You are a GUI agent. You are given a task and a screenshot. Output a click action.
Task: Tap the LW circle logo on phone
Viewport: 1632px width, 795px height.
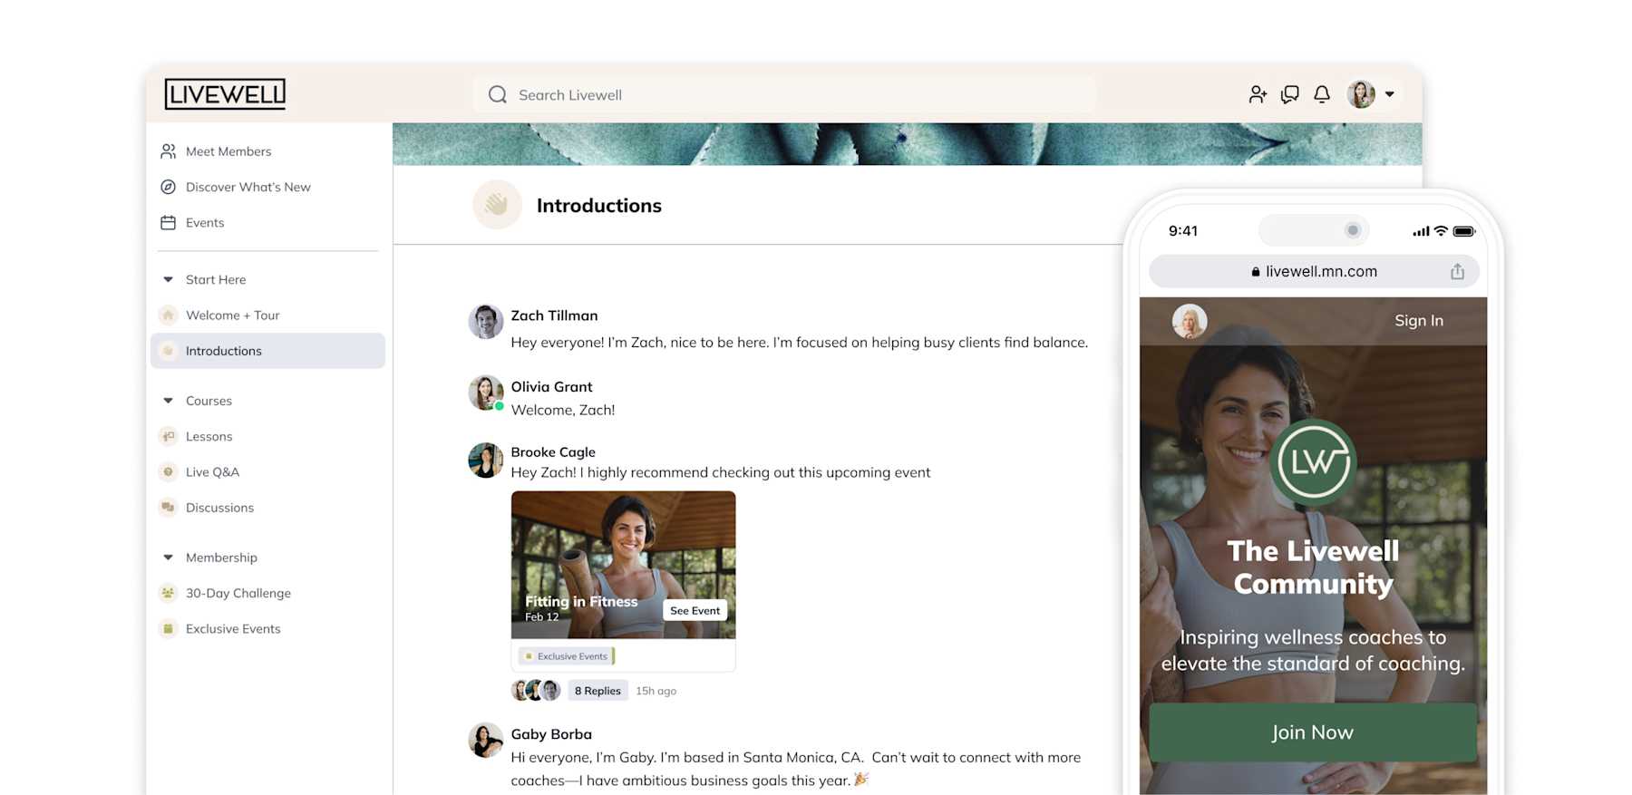[x=1313, y=462]
